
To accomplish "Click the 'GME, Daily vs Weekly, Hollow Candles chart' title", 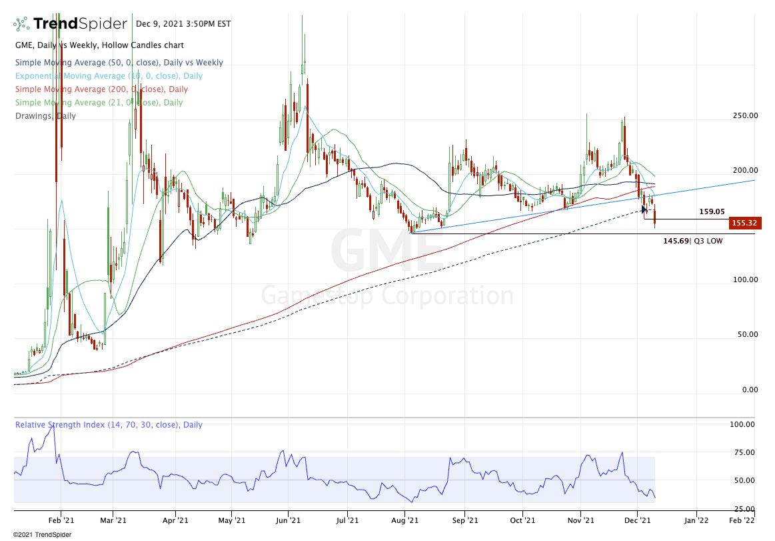I will click(x=99, y=45).
